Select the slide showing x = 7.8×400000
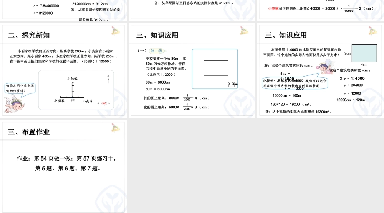The image size is (384, 213). [63, 10]
